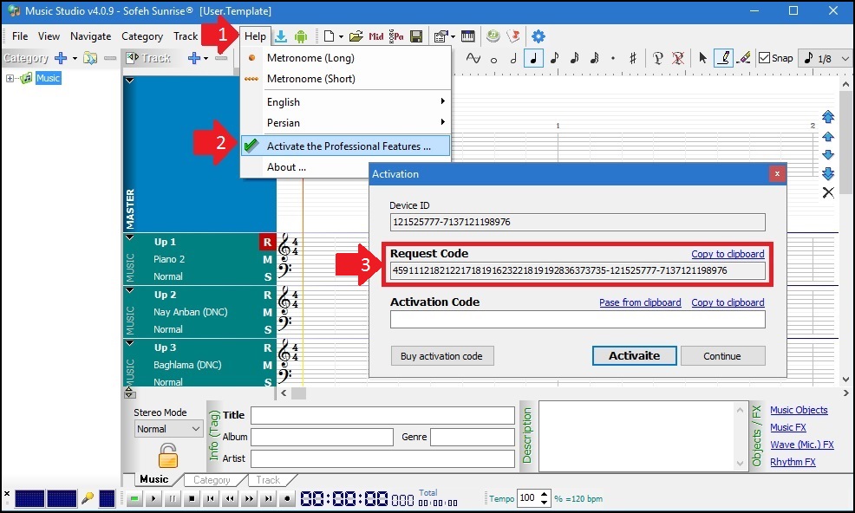Click the double up arrow icon

[x=828, y=117]
